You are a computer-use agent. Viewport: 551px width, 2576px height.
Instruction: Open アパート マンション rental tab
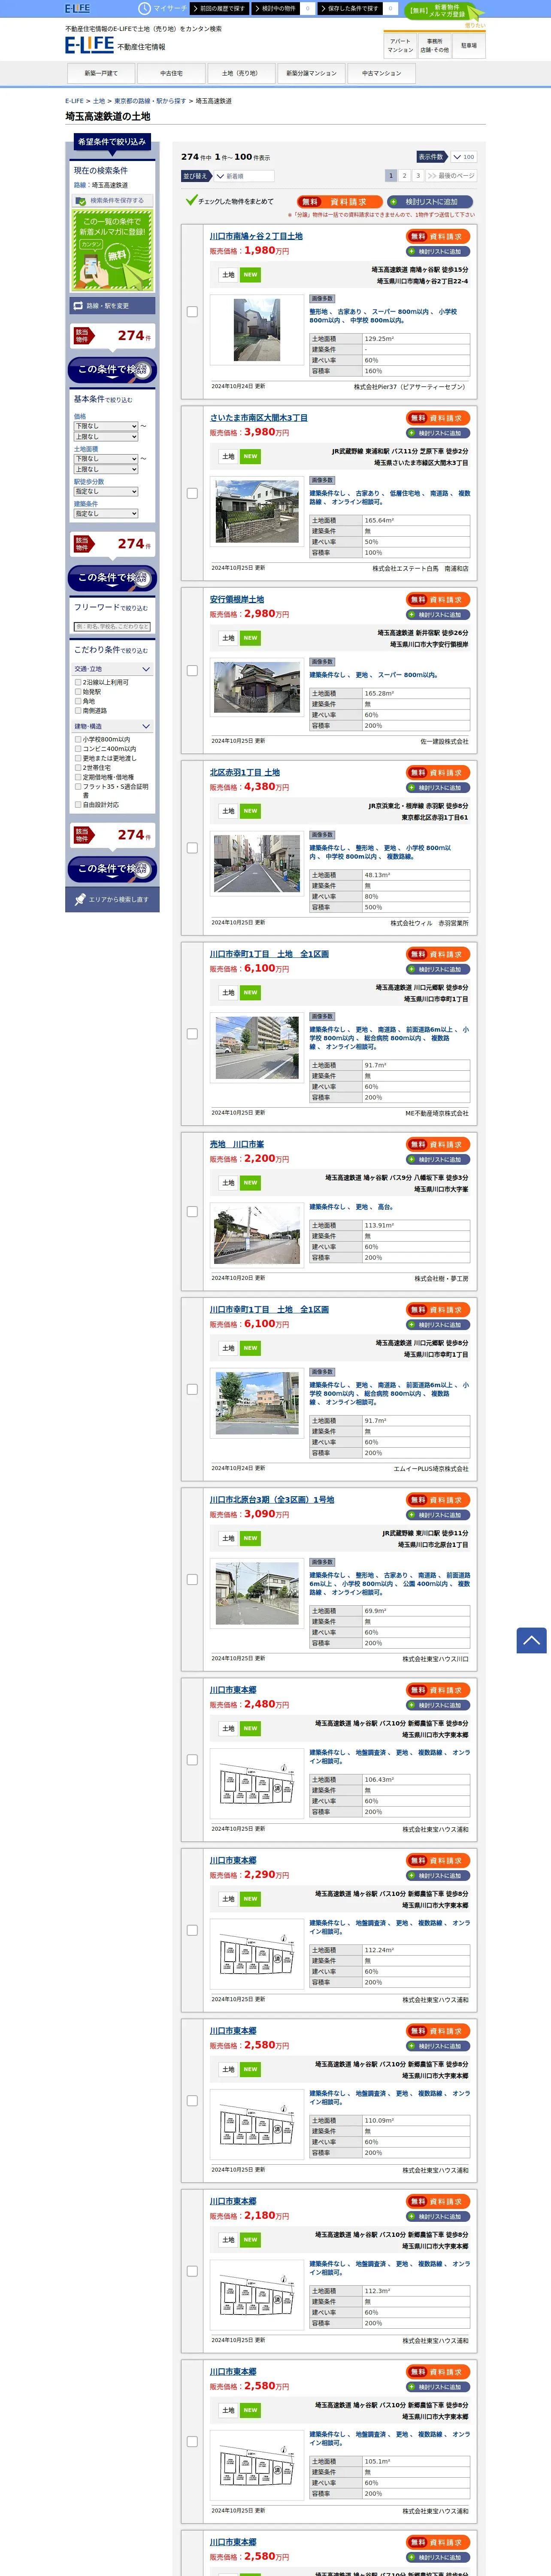coord(400,46)
